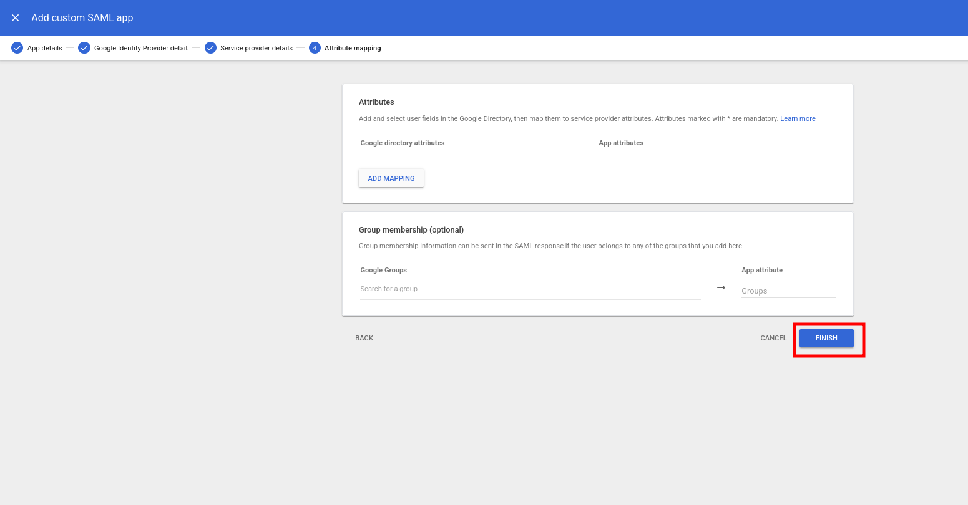Go to App details step
Viewport: 968px width, 505px height.
pos(44,48)
